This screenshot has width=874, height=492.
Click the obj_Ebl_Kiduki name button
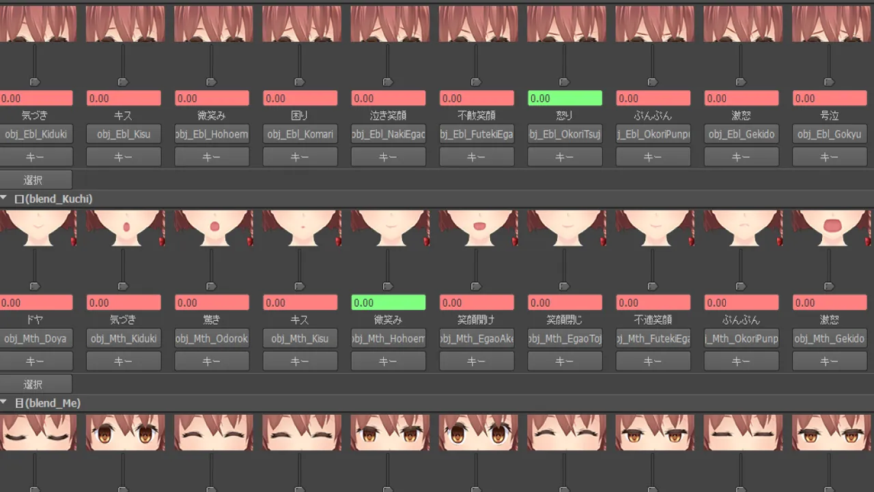[36, 134]
